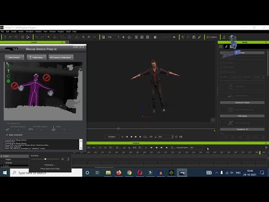This screenshot has height=202, width=269.
Task: Click the pause button in play bar
Action: point(122,137)
